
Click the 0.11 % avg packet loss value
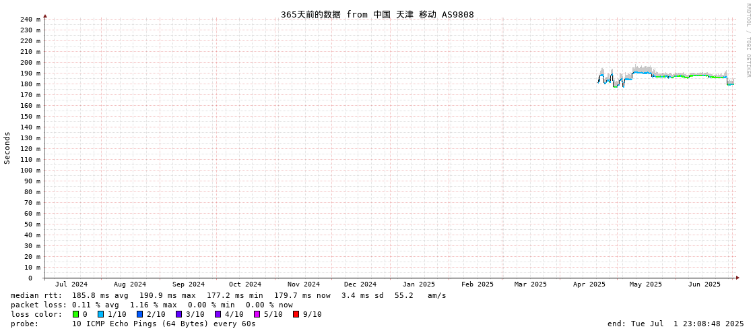click(96, 305)
